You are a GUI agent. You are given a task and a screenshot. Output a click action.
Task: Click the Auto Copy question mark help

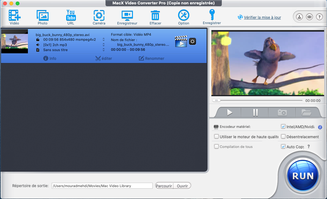pos(309,146)
